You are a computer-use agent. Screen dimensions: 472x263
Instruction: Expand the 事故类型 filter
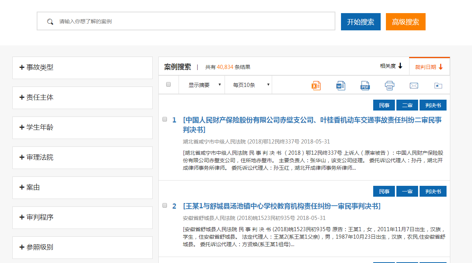(x=82, y=68)
